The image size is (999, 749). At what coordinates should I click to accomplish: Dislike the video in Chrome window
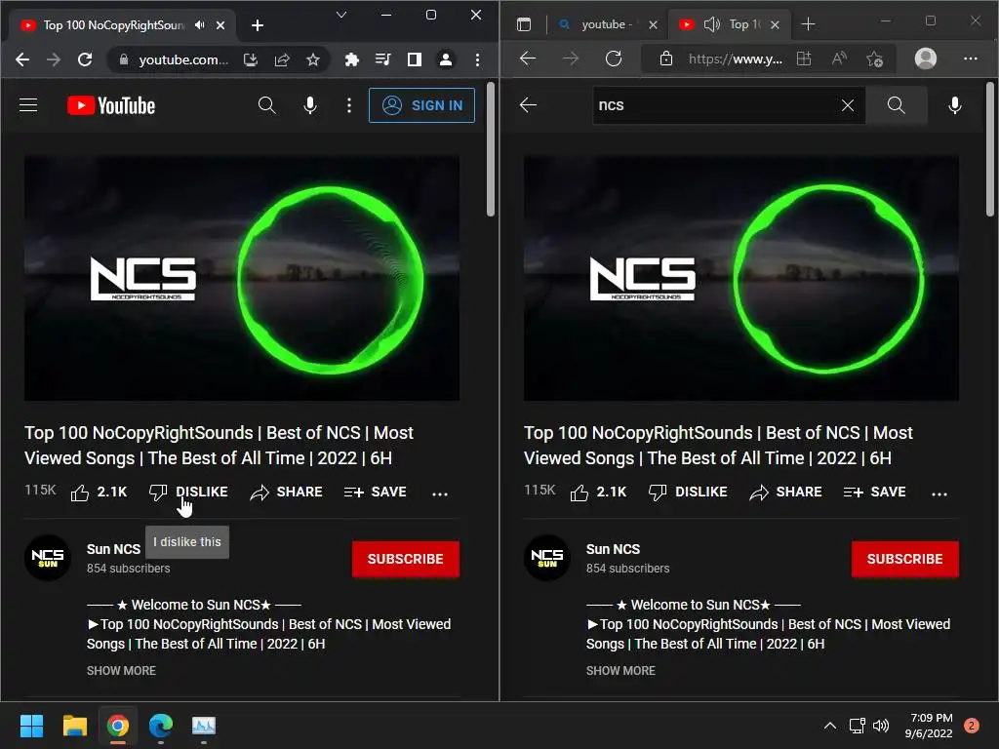tap(188, 492)
